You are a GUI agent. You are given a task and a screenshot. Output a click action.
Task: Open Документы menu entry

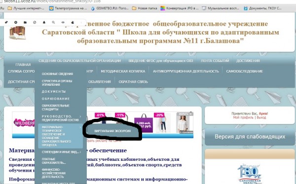coord(54,92)
